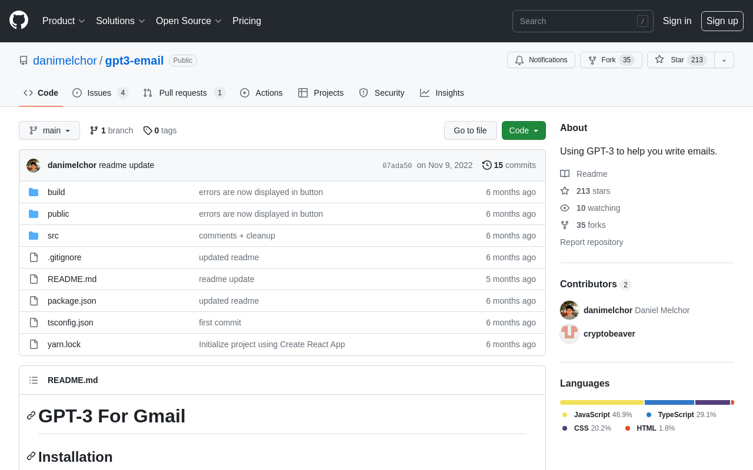Click the anchor link icon beside GPT-3 For Gmail
The height and width of the screenshot is (470, 753).
pos(31,415)
